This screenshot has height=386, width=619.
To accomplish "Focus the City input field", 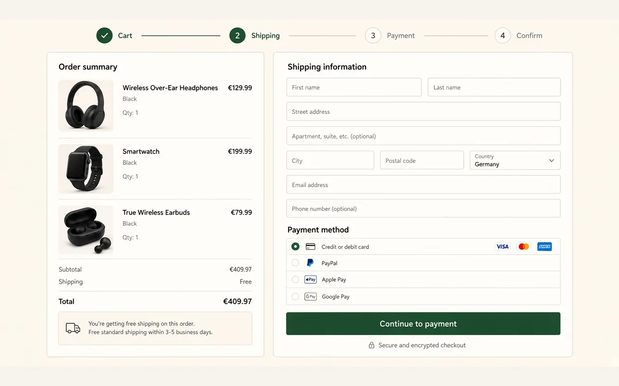I will click(x=330, y=160).
